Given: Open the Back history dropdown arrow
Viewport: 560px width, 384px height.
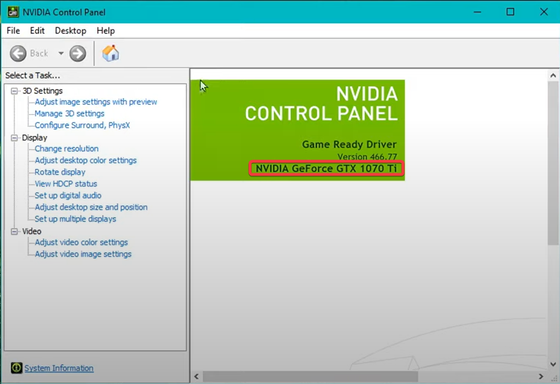Looking at the screenshot, I should point(61,53).
